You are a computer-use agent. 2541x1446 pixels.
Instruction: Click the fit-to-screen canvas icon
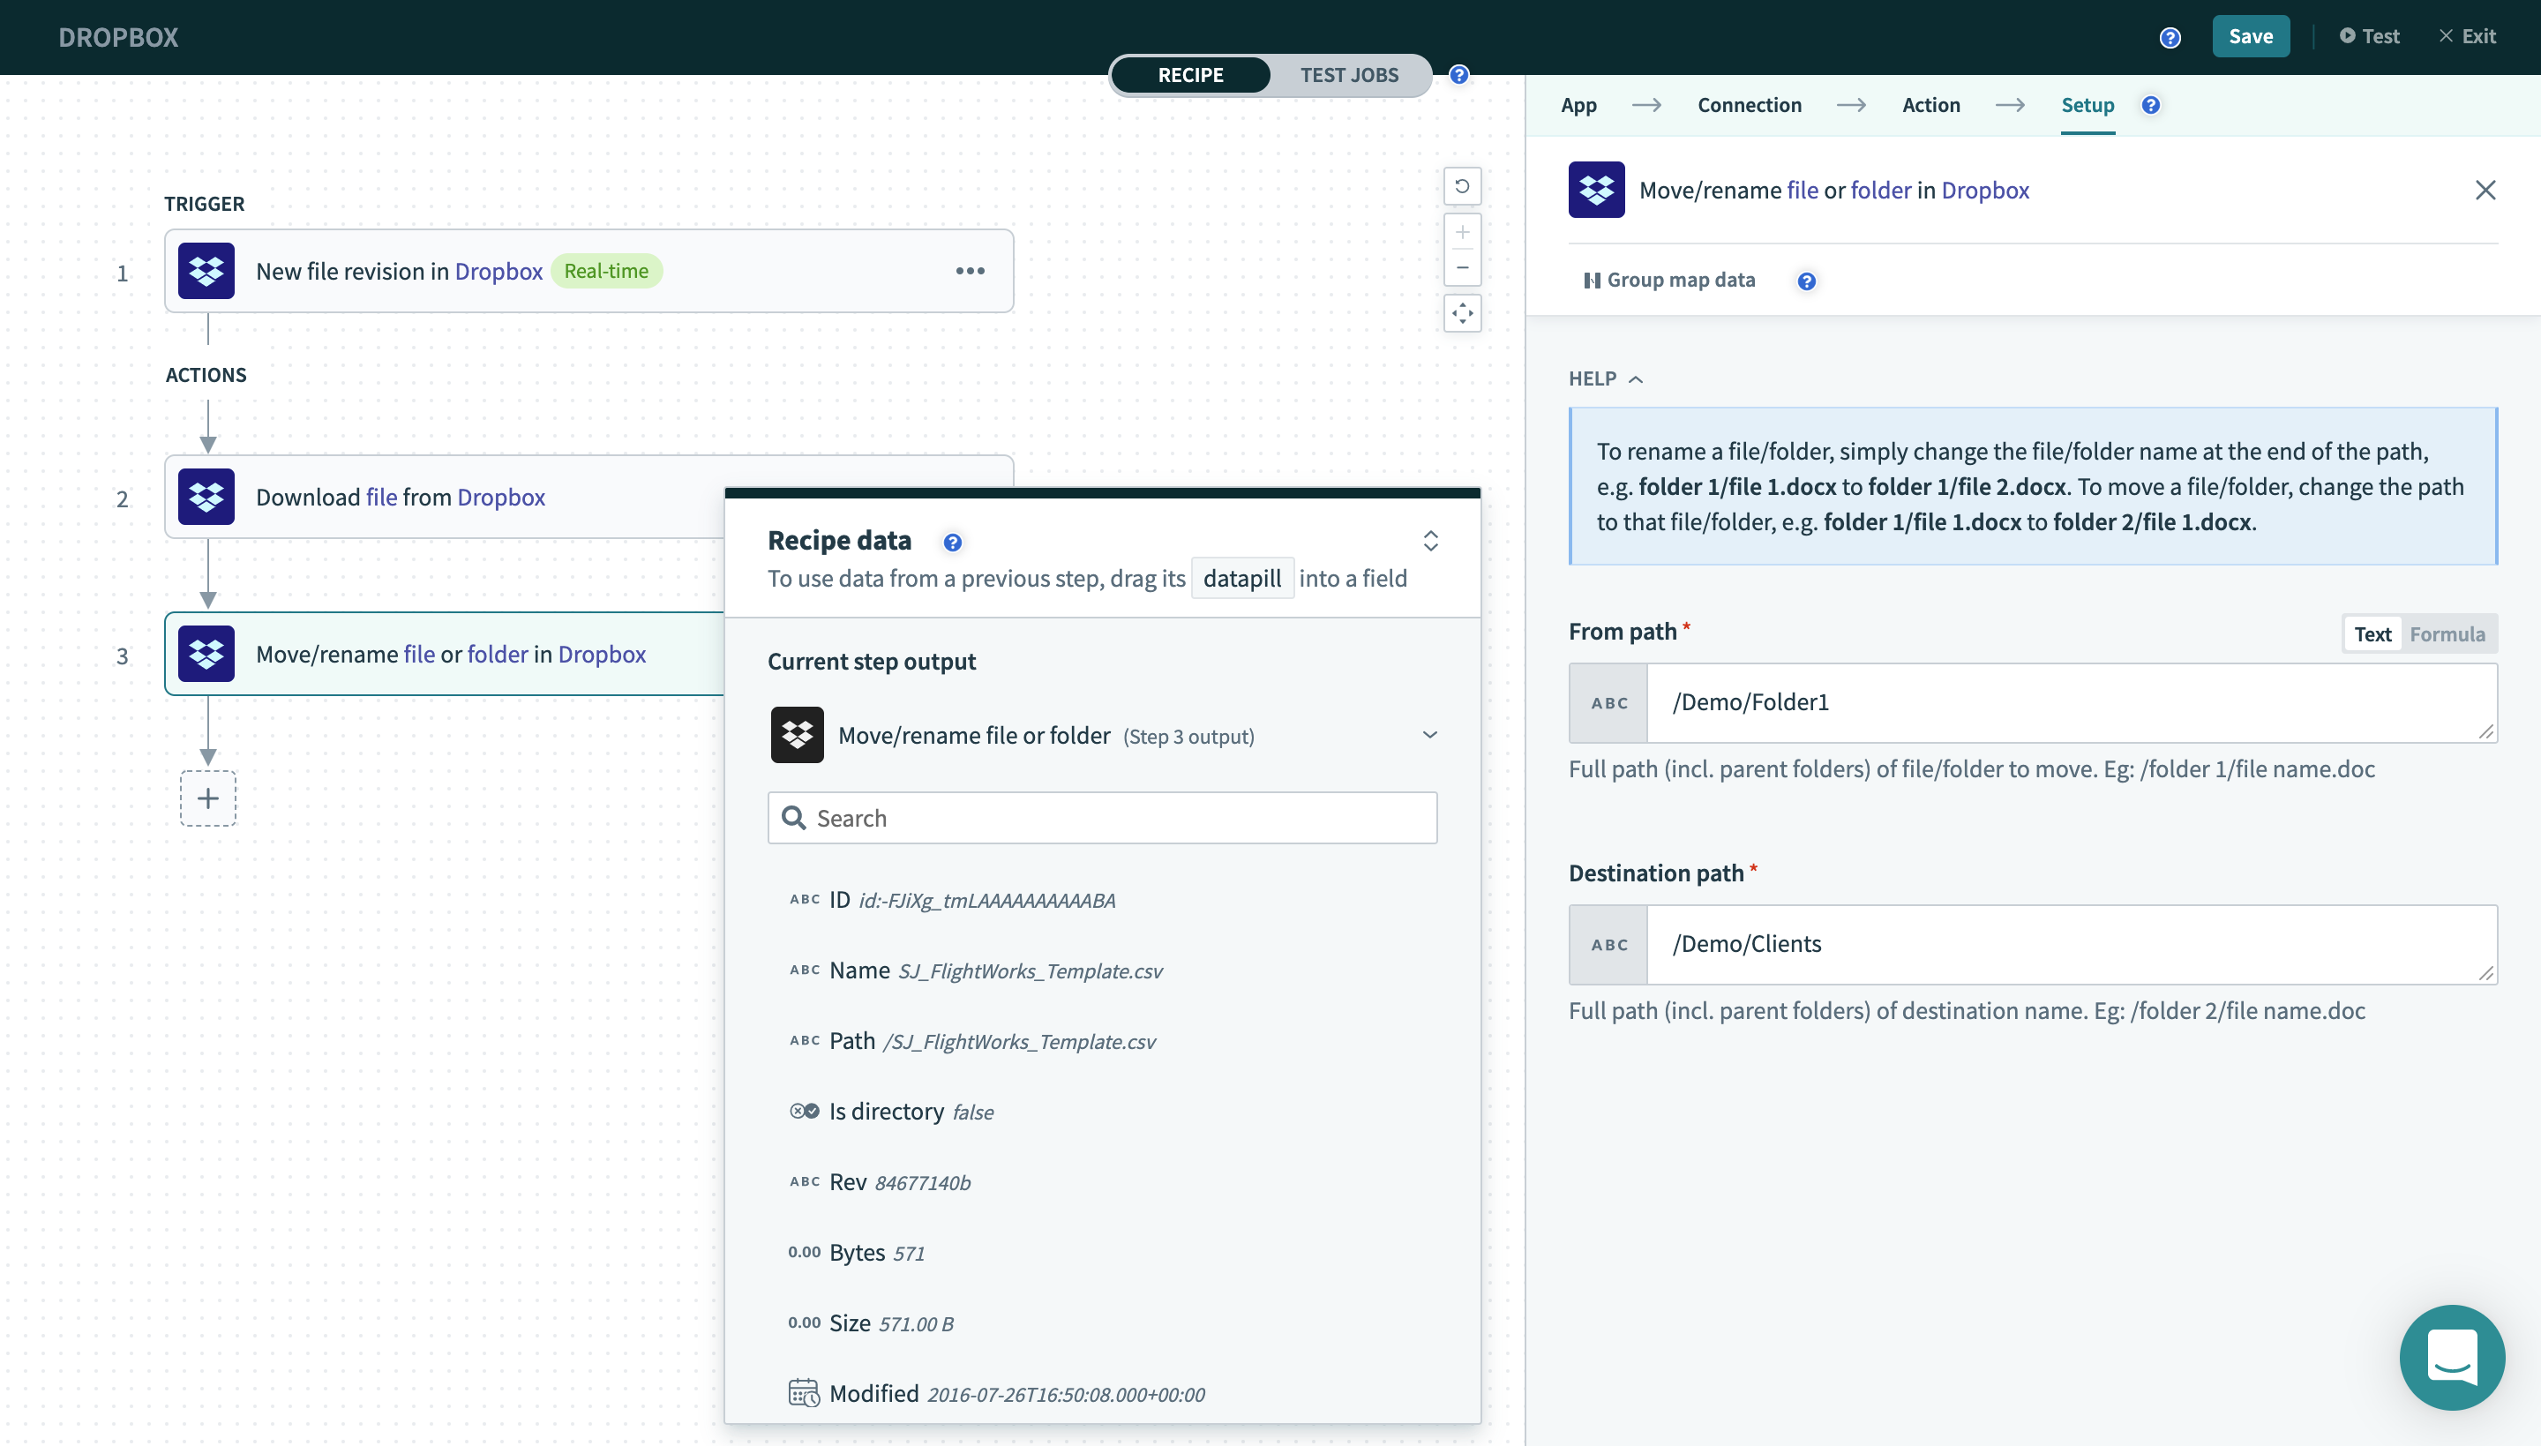tap(1462, 314)
